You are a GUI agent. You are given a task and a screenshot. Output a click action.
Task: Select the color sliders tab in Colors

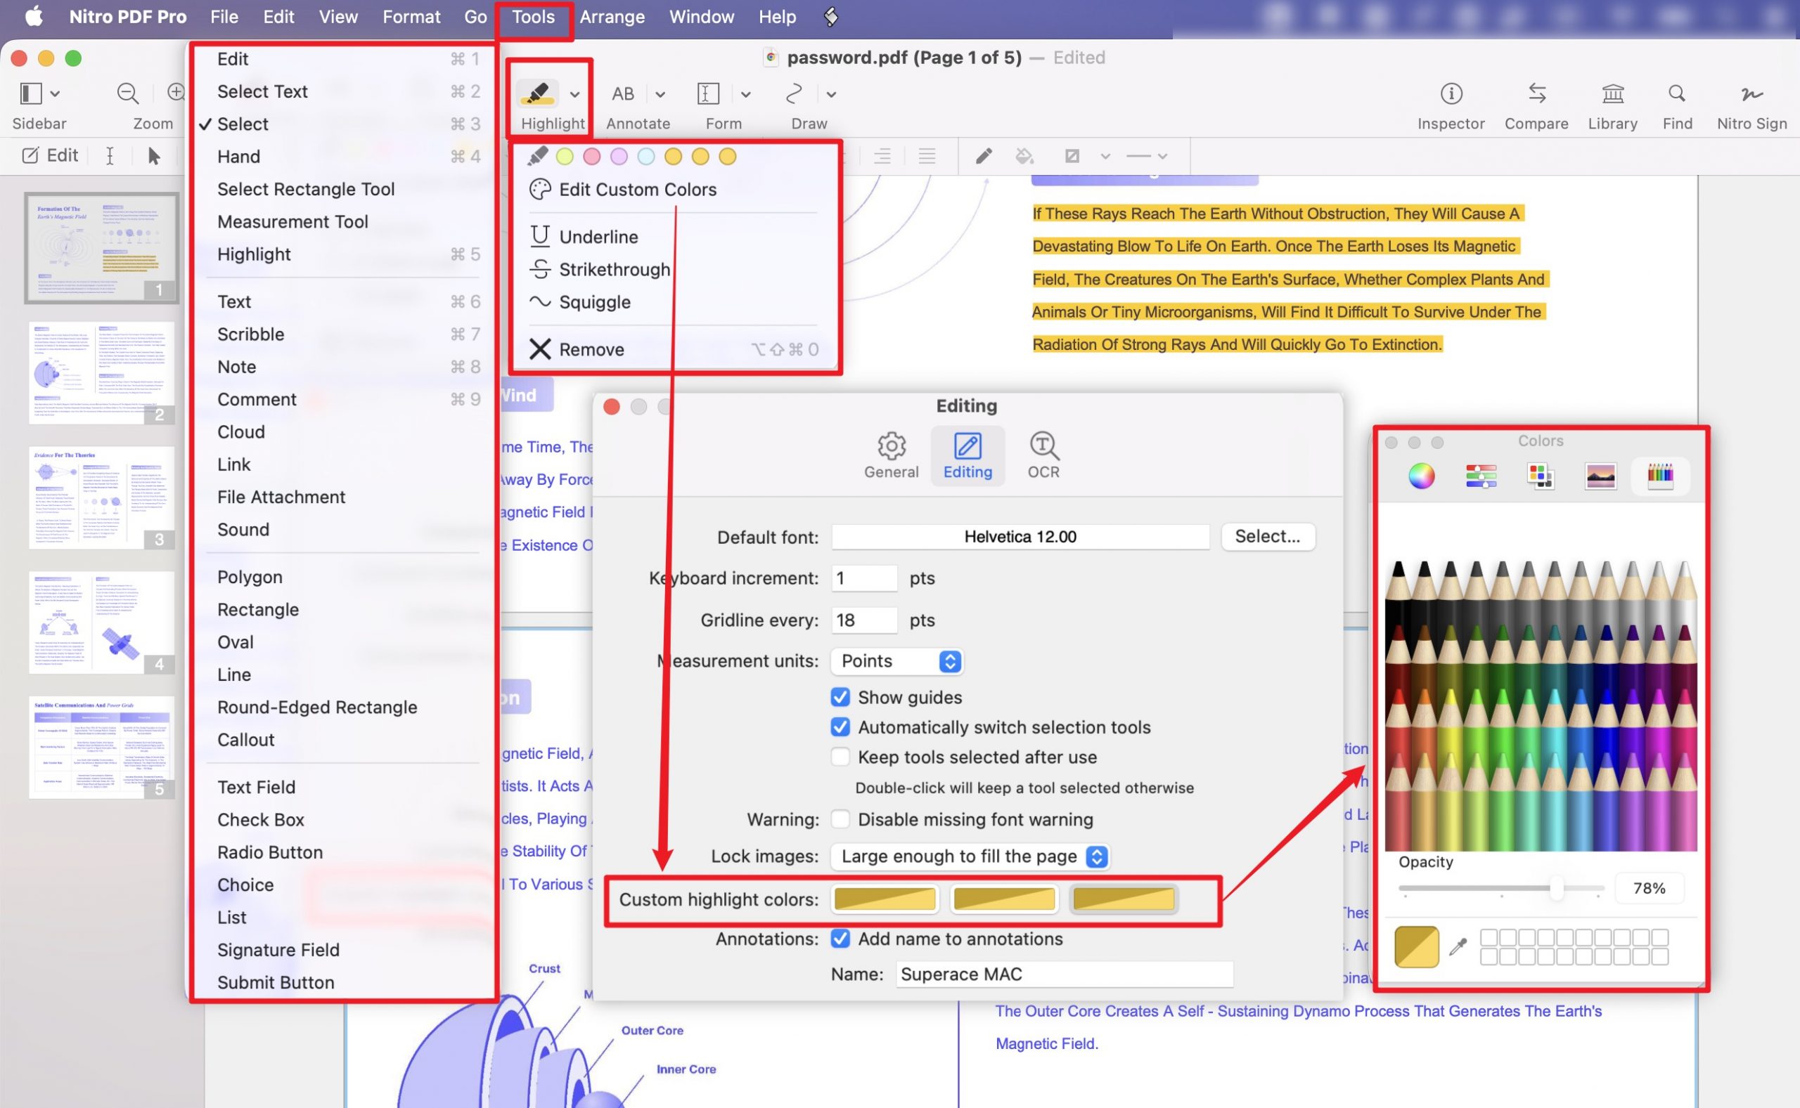click(1480, 476)
